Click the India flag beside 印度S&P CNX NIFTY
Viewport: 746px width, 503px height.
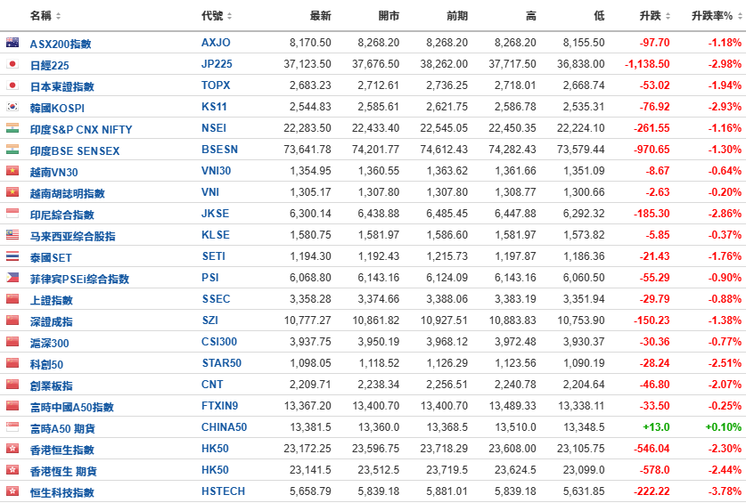tap(12, 128)
